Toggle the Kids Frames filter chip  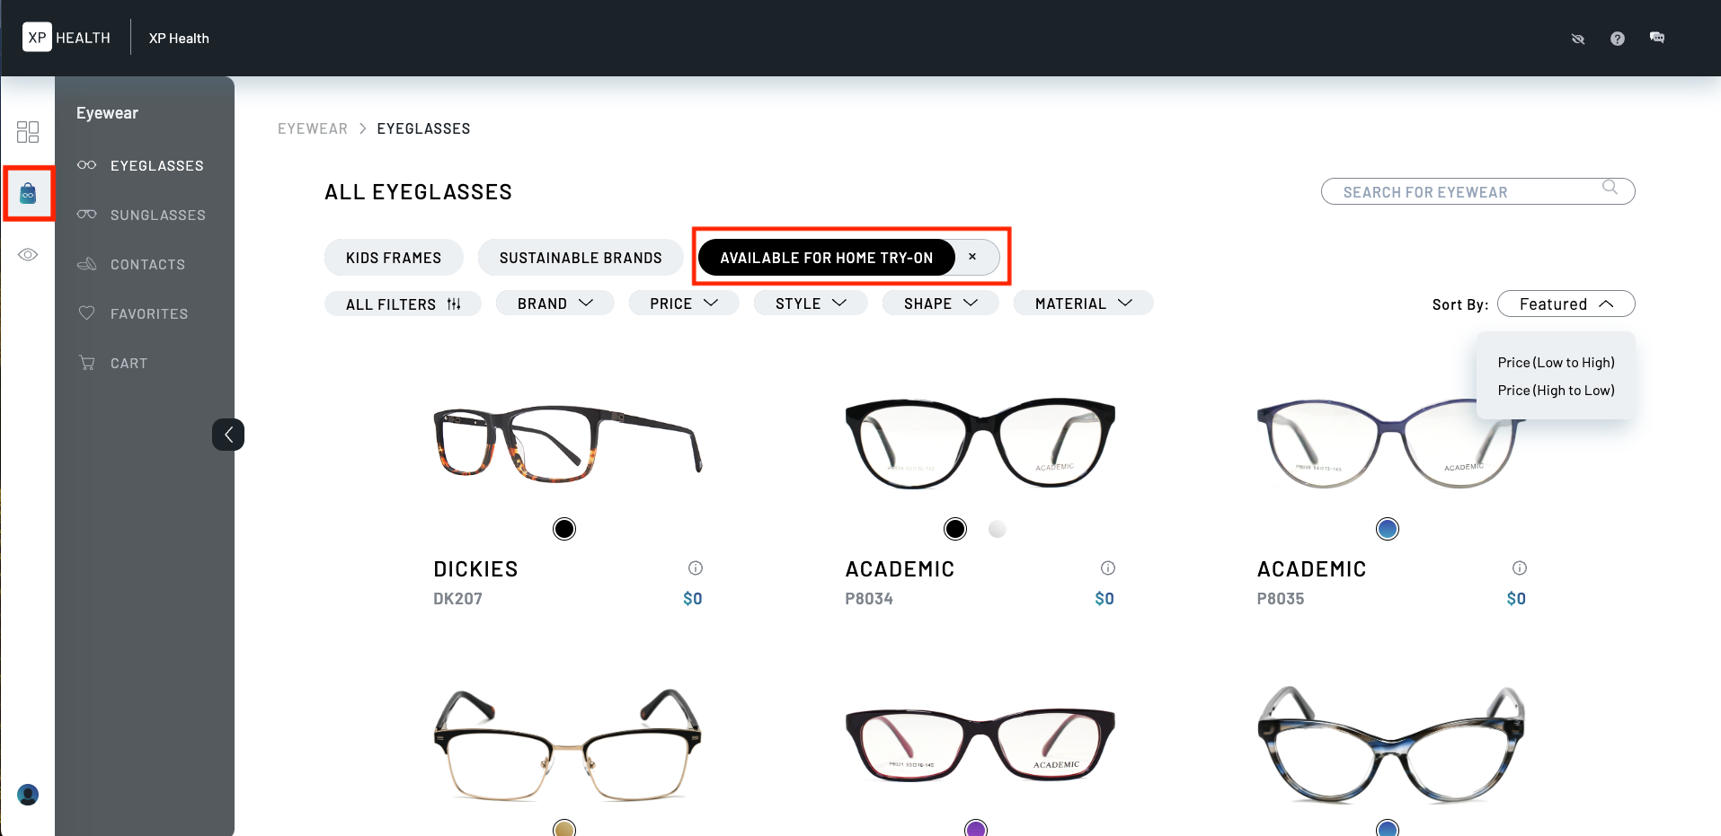394,258
